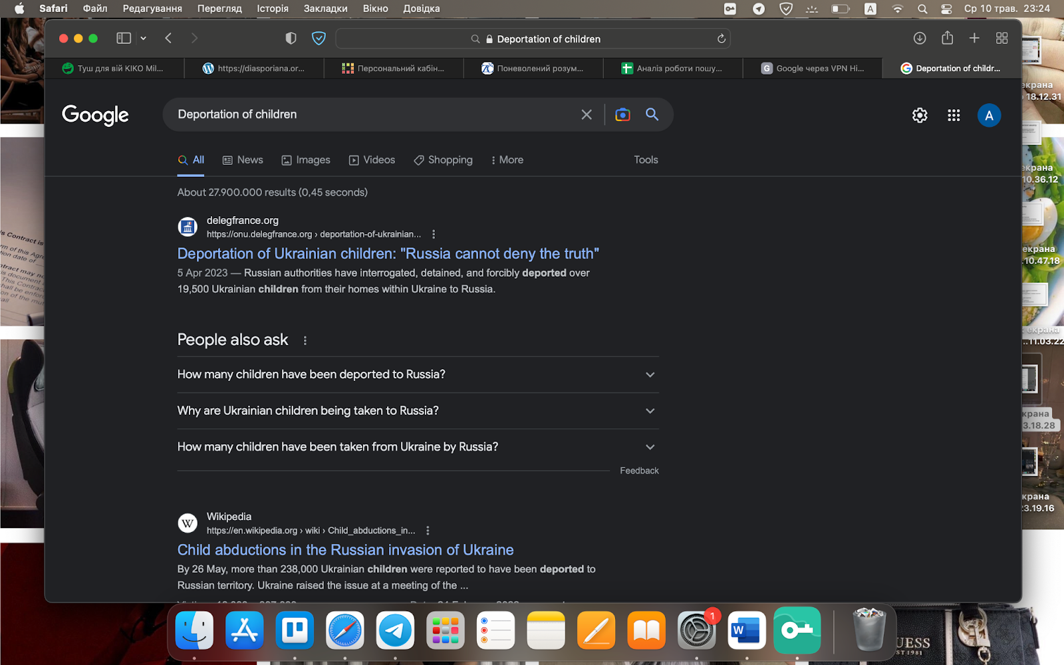This screenshot has width=1064, height=665.
Task: Open the More search filters dropdown
Action: click(507, 160)
